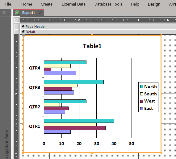Screen dimensions: 176x159
Task: Click the West legend label
Action: click(x=149, y=101)
